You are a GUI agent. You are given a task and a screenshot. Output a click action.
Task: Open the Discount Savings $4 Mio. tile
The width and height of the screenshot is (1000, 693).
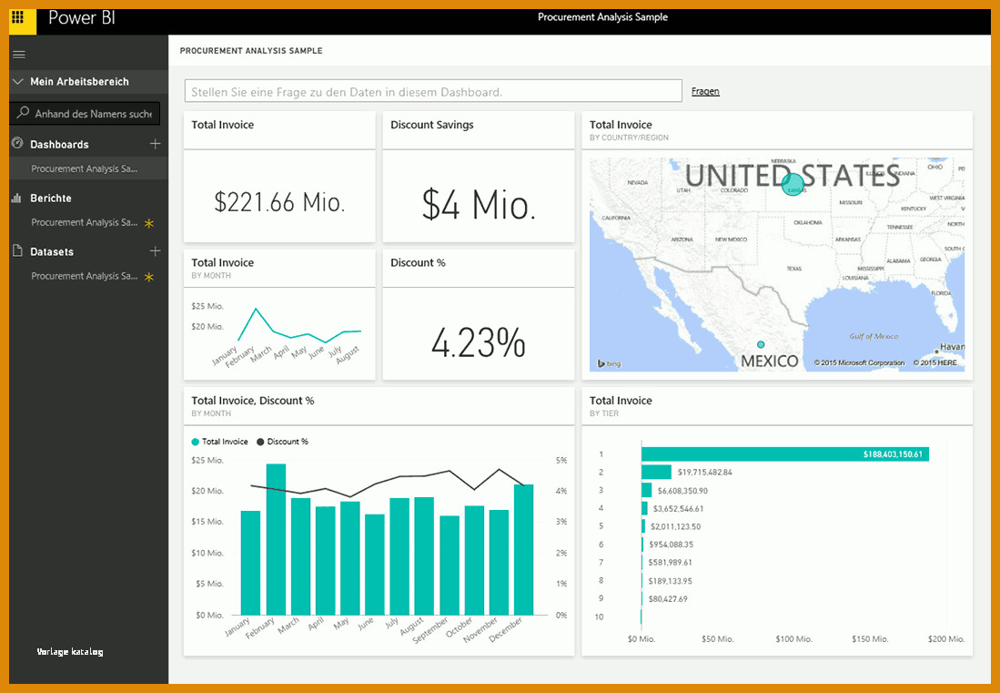[x=479, y=177]
